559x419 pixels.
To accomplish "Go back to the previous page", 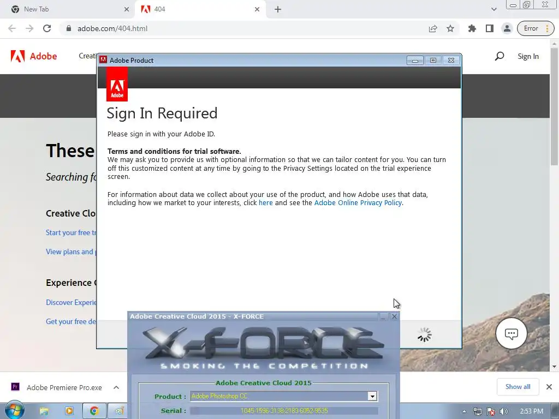I will [12, 28].
